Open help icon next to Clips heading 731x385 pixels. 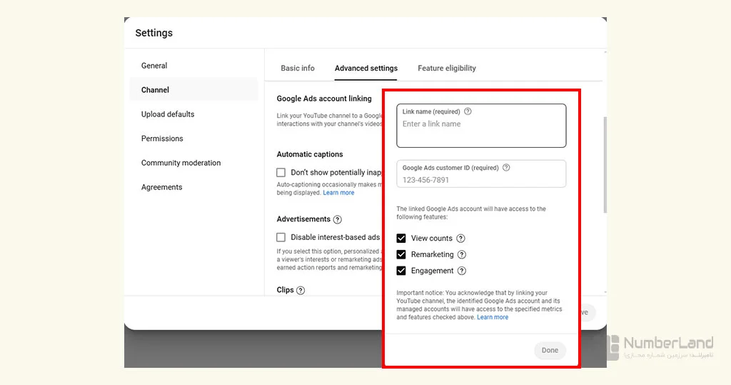pos(301,290)
